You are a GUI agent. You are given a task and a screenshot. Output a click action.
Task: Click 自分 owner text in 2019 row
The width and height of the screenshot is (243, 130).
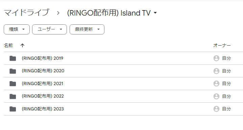tap(226, 58)
